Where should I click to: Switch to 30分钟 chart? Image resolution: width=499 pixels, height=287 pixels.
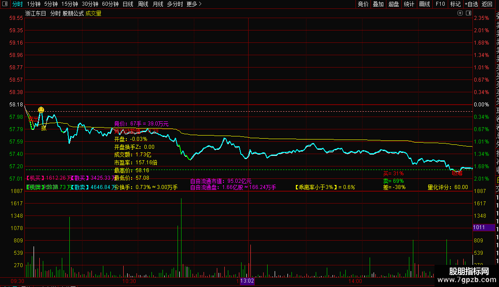pyautogui.click(x=90, y=4)
